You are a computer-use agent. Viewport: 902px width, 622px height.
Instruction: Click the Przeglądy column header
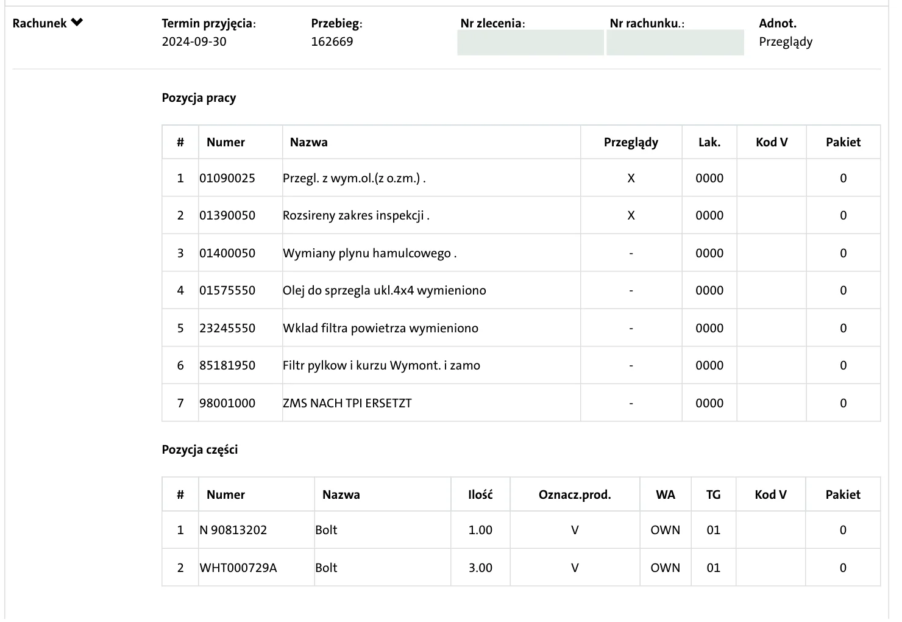pos(631,142)
